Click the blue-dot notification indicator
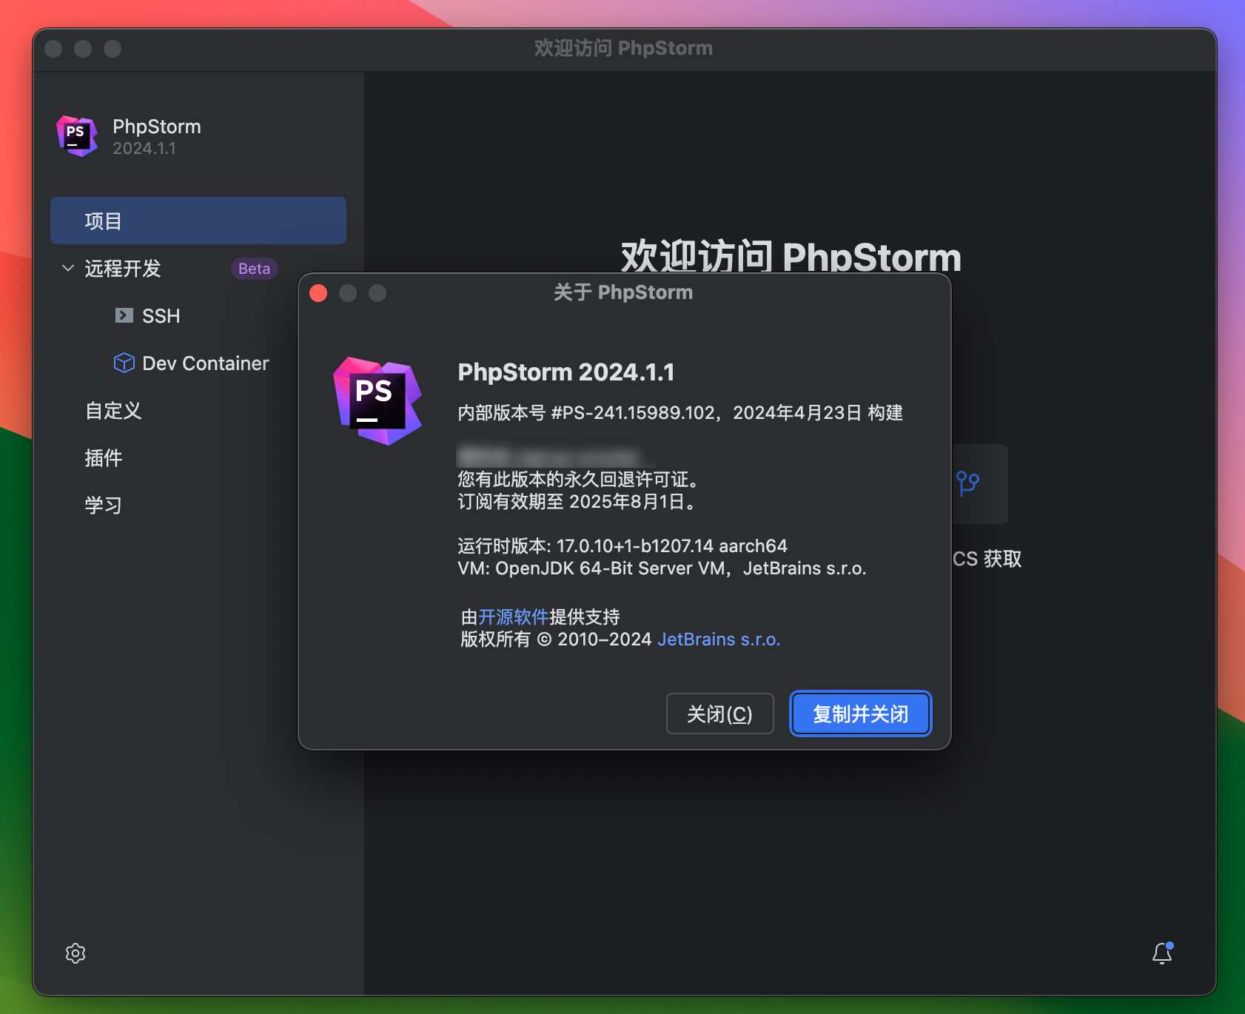 [1170, 944]
